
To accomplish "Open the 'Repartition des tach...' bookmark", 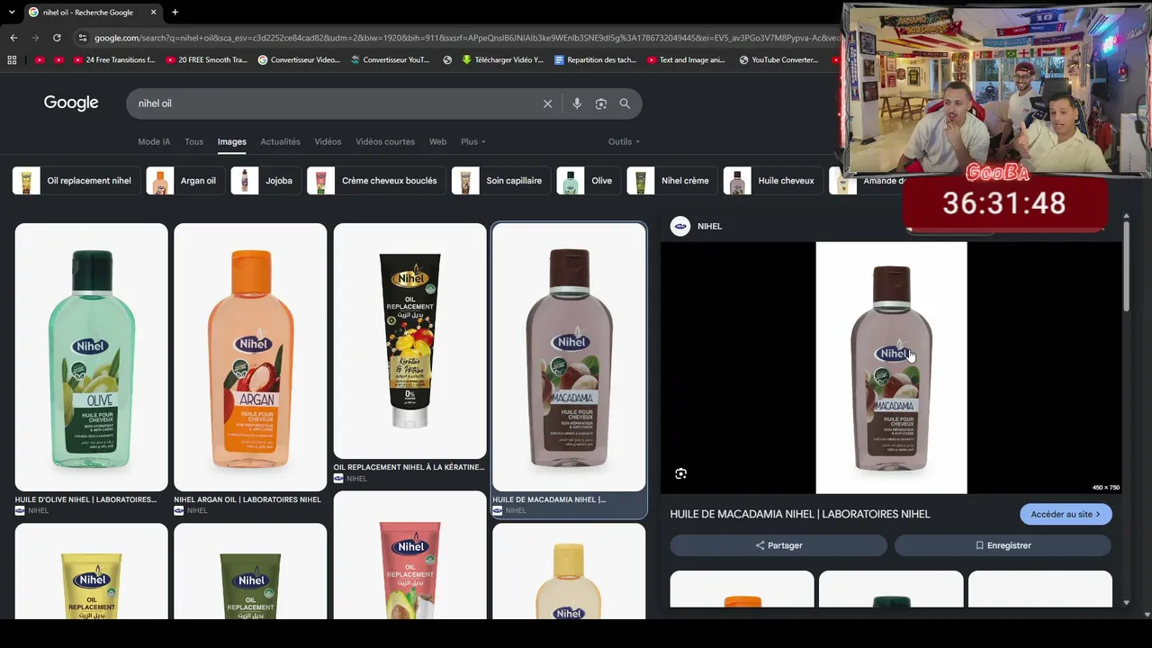I will pos(595,60).
